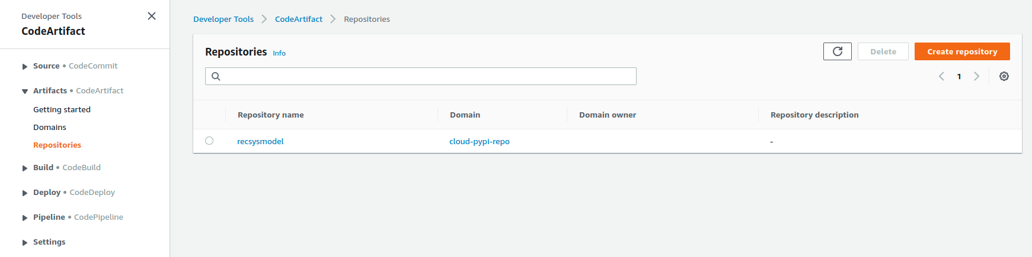Image resolution: width=1032 pixels, height=257 pixels.
Task: Open Domains in sidebar
Action: [50, 127]
